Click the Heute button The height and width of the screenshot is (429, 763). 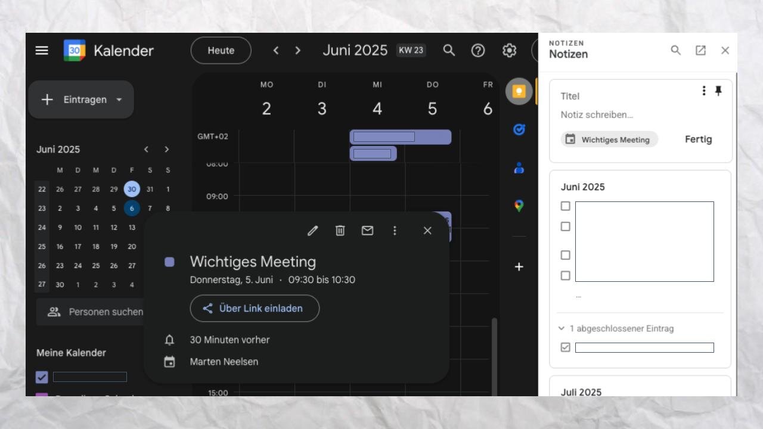click(221, 51)
